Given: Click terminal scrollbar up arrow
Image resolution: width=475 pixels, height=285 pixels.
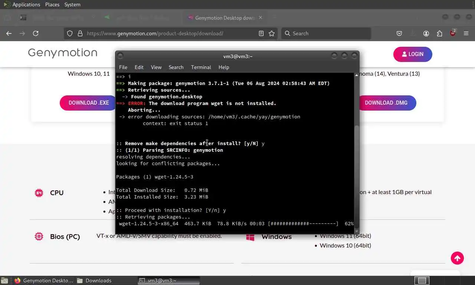Looking at the screenshot, I should point(357,75).
